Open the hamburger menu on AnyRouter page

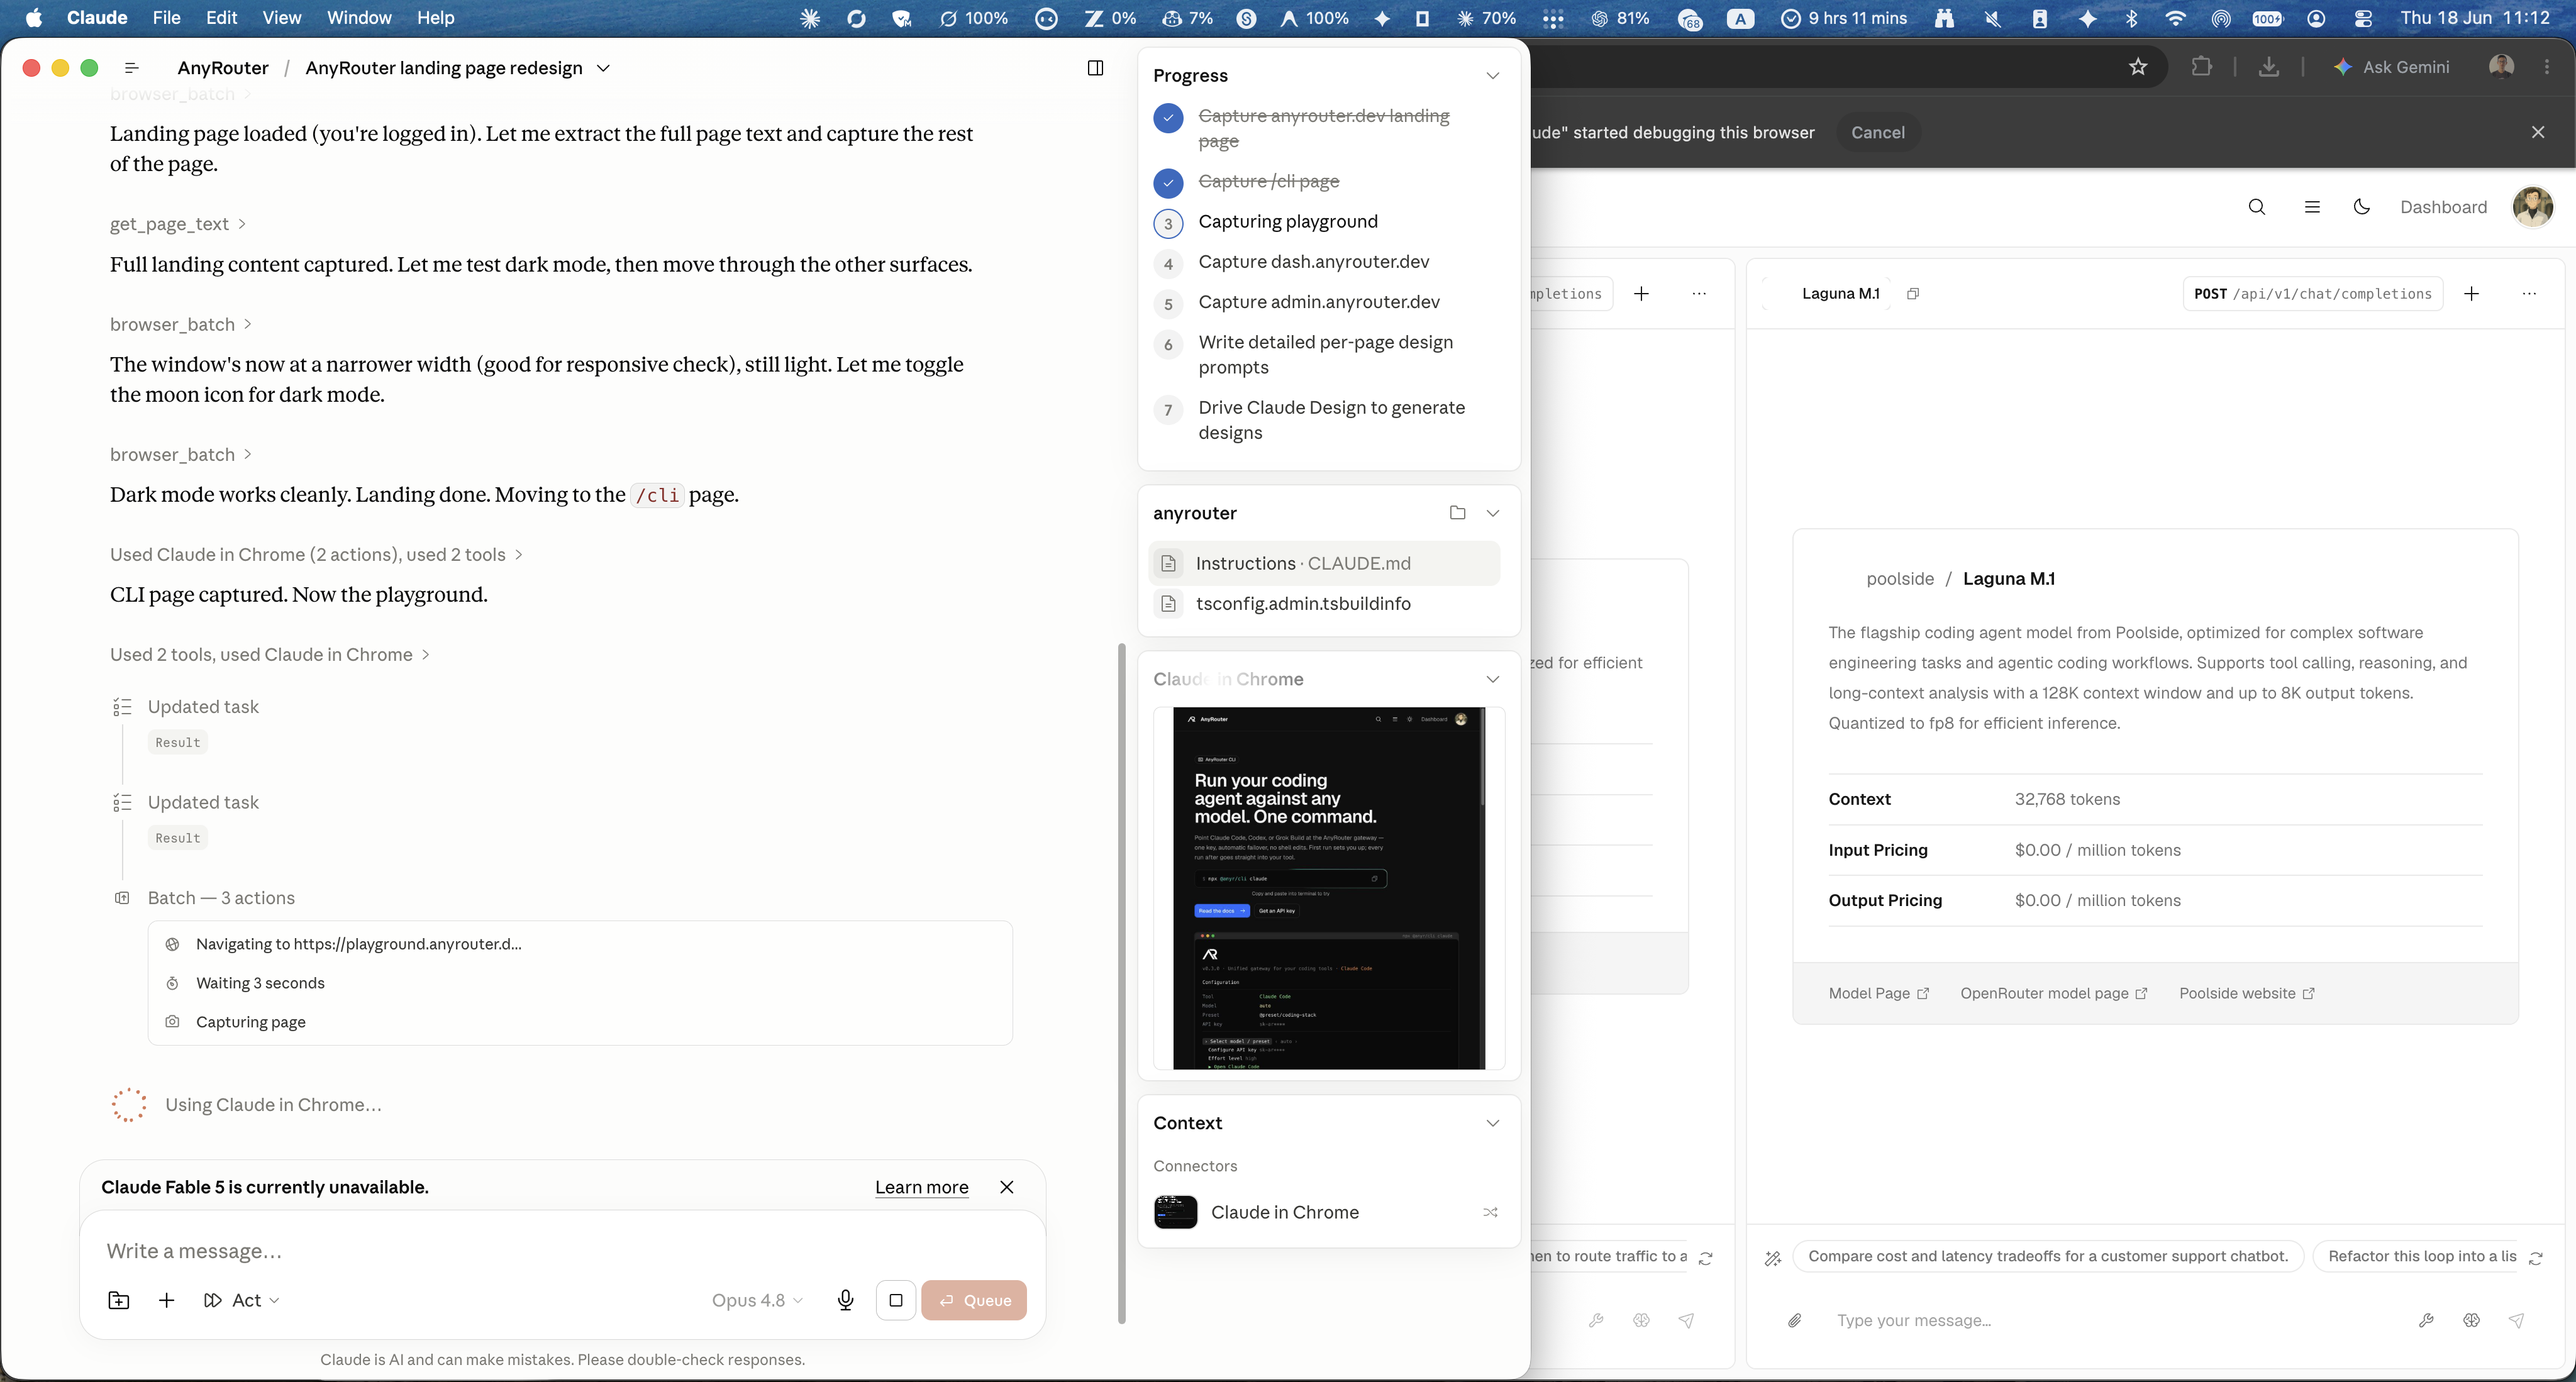tap(2312, 207)
